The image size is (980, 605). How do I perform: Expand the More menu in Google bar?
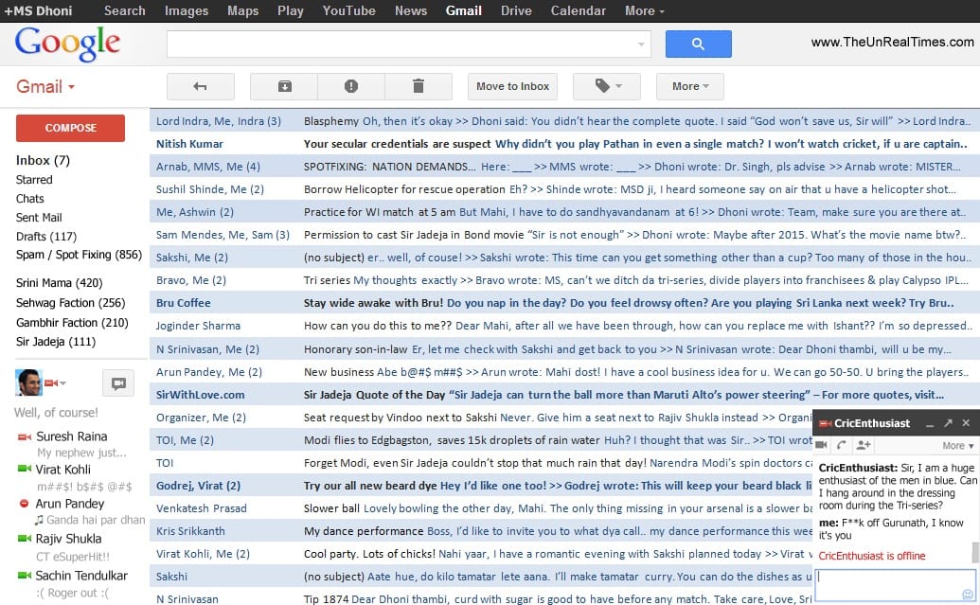point(645,10)
